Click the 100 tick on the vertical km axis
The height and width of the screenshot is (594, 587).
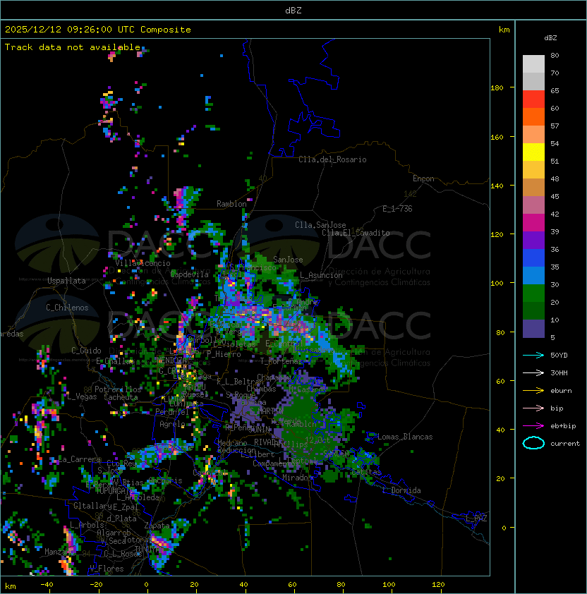coord(497,283)
